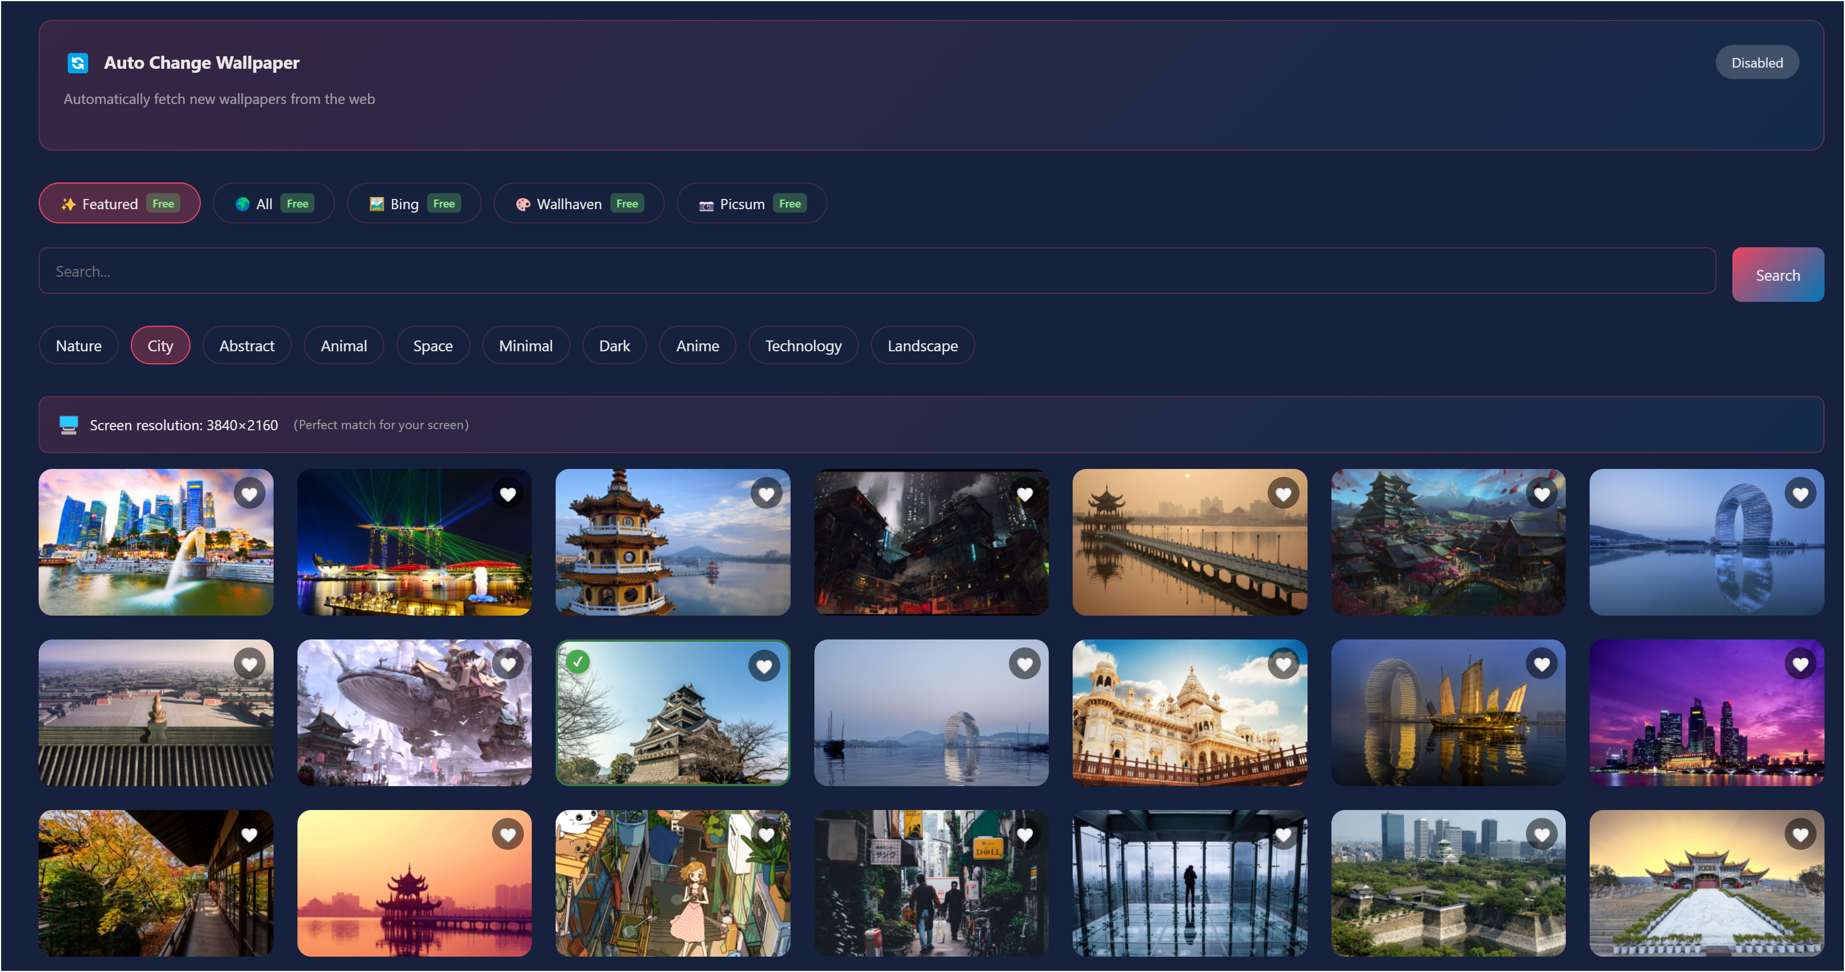Click into the Search text field
The image size is (1845, 972).
[875, 271]
